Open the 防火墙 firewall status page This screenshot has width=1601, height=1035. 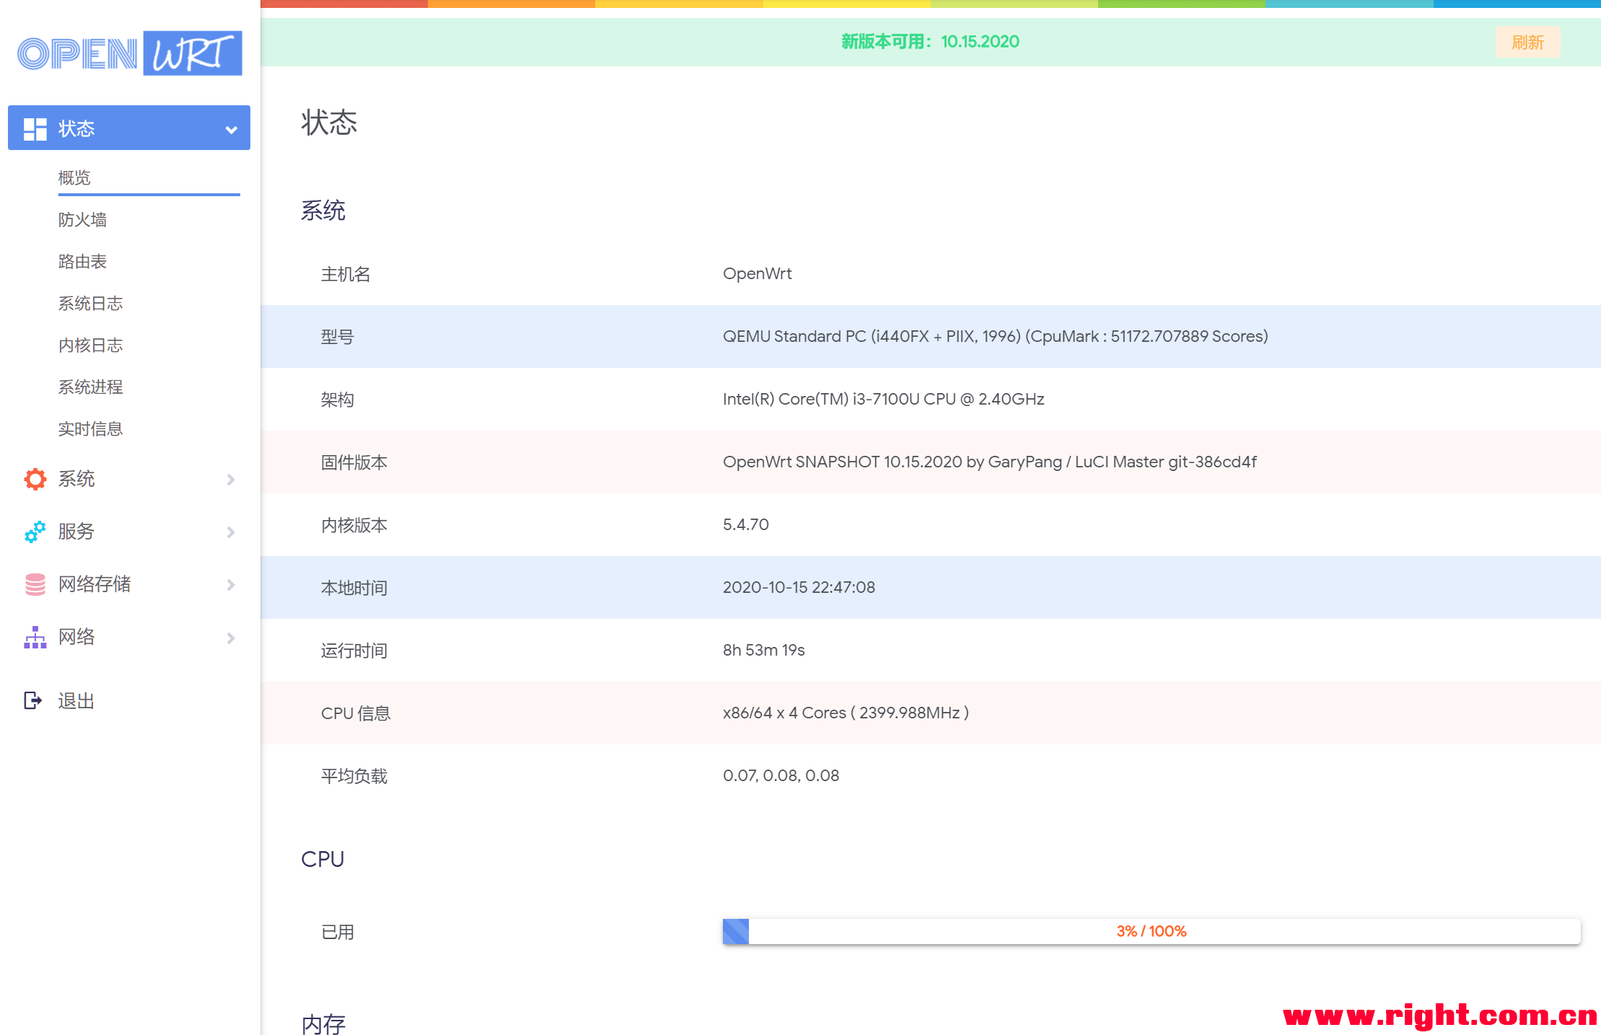pos(82,219)
